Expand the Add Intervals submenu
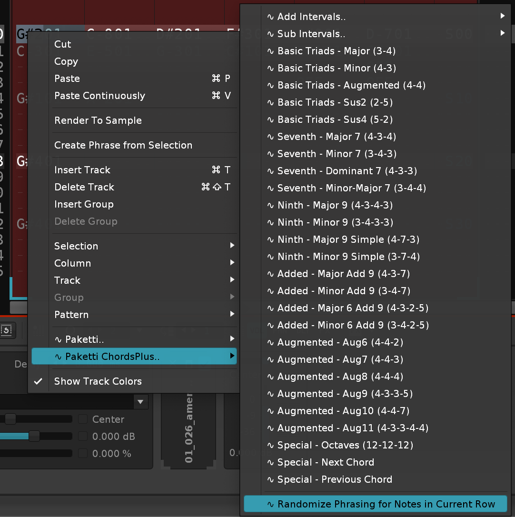Image resolution: width=515 pixels, height=517 pixels. pyautogui.click(x=311, y=17)
